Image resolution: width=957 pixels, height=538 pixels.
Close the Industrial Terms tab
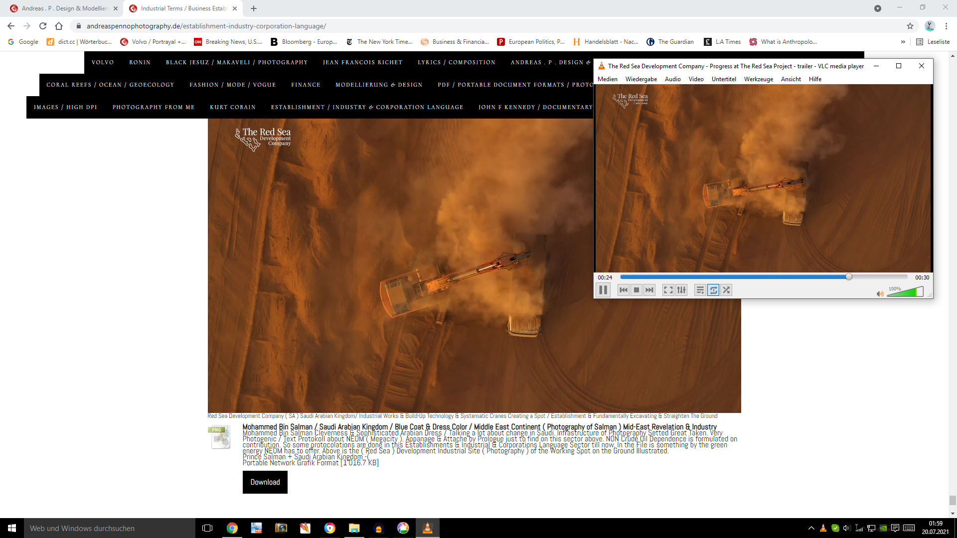point(235,8)
